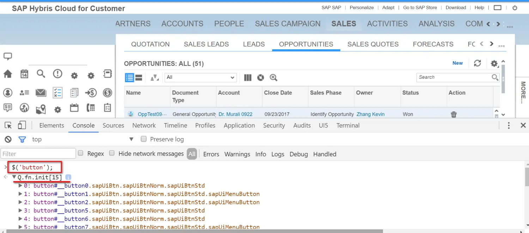
Task: Expand the button#__button0 entry
Action: click(x=20, y=185)
